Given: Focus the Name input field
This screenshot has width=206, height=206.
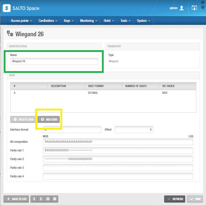Looking at the screenshot, I should coord(54,61).
